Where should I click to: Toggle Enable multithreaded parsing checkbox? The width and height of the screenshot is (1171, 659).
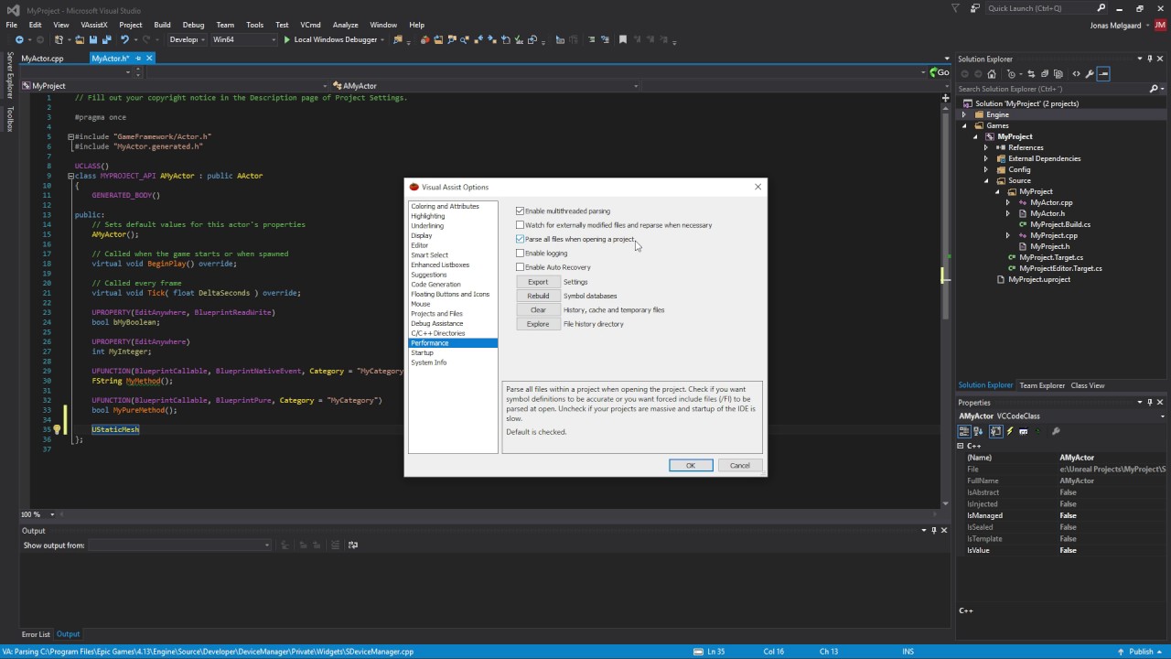pos(521,211)
